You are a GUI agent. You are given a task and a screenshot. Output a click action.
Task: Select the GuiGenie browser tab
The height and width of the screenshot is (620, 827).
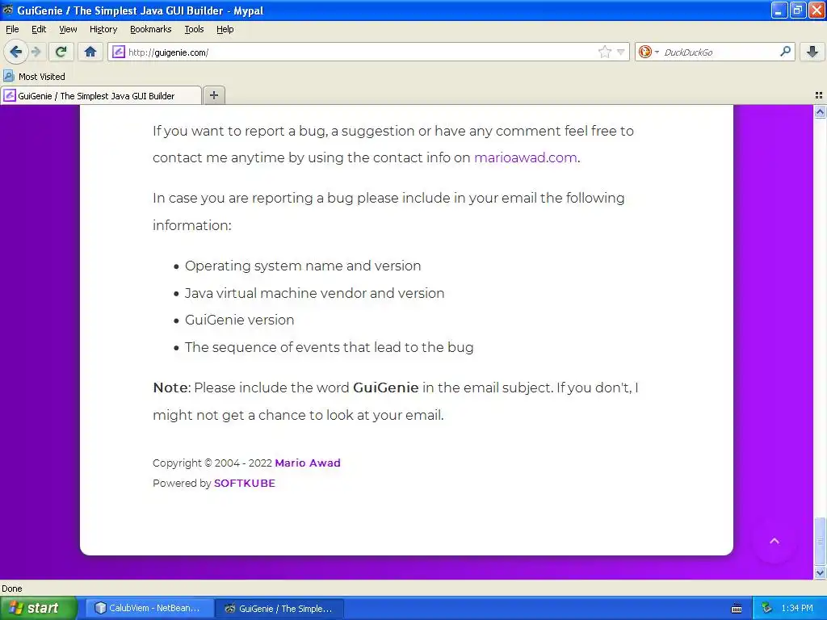[x=101, y=95]
